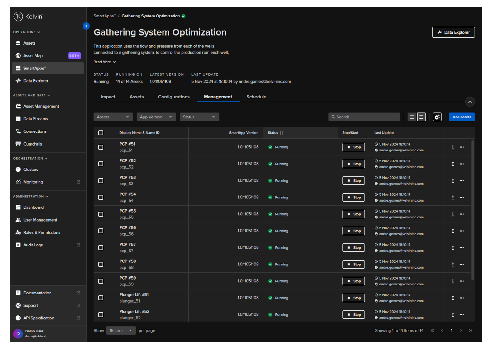This screenshot has height=349, width=492.
Task: Click the Search input field
Action: click(364, 117)
